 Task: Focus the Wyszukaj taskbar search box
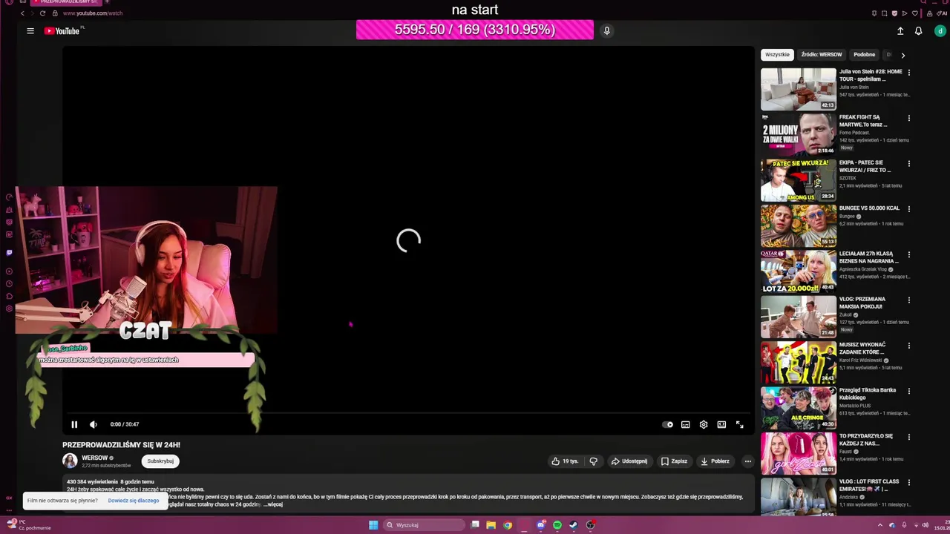coord(424,525)
